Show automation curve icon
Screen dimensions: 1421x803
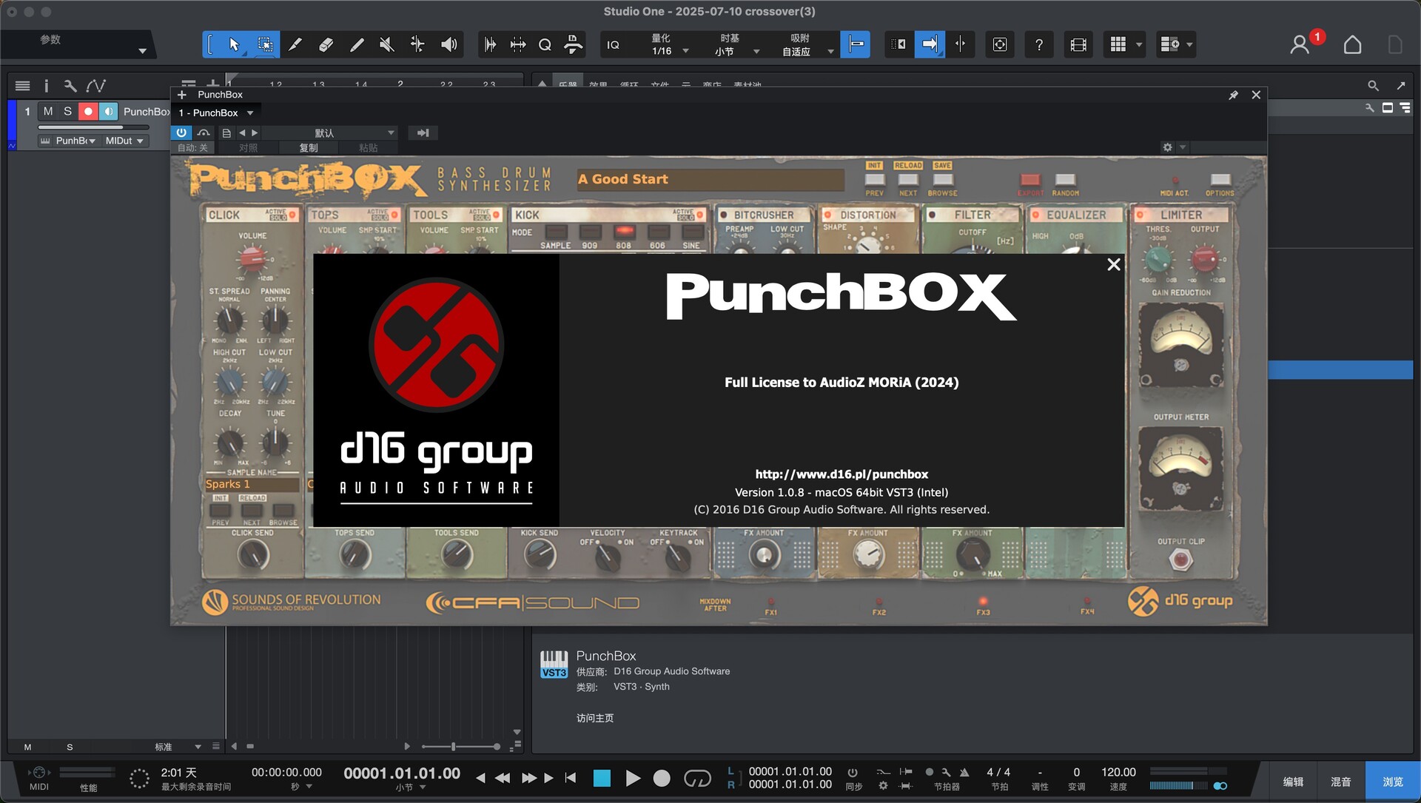[96, 86]
